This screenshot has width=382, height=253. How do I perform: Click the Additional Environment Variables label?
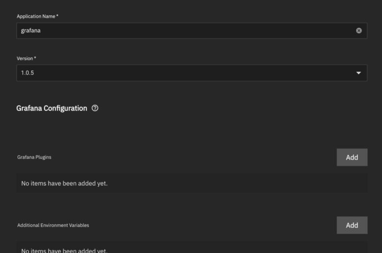click(x=53, y=225)
